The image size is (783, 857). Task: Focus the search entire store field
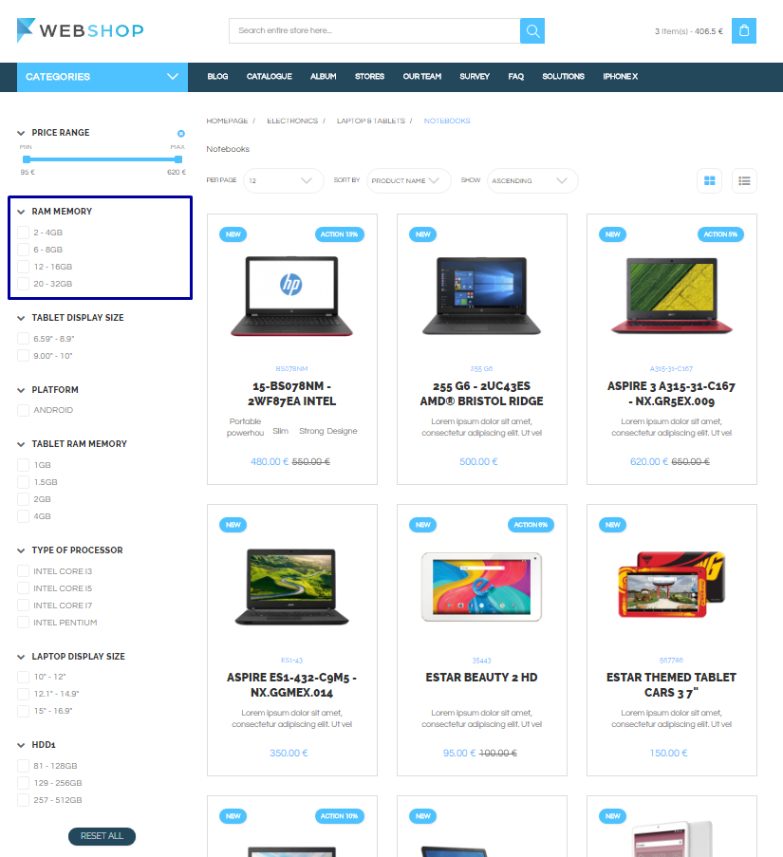(374, 31)
